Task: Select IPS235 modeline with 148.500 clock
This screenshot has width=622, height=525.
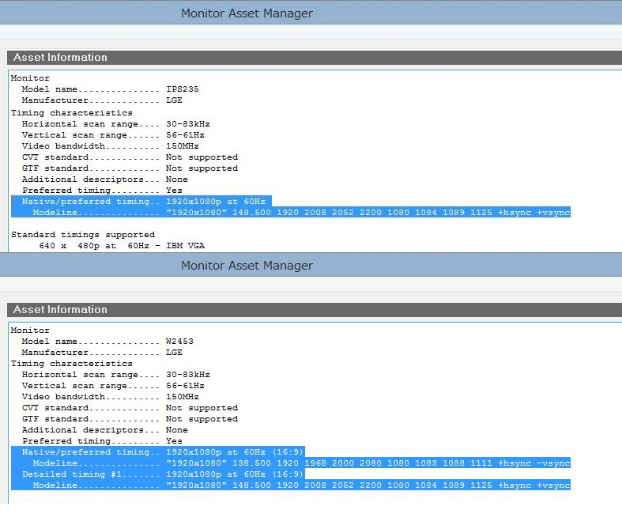Action: [291, 213]
